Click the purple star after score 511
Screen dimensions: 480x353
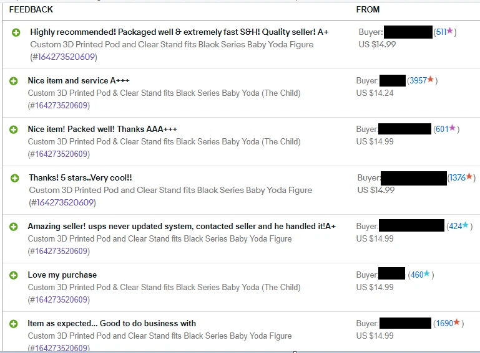(x=450, y=31)
